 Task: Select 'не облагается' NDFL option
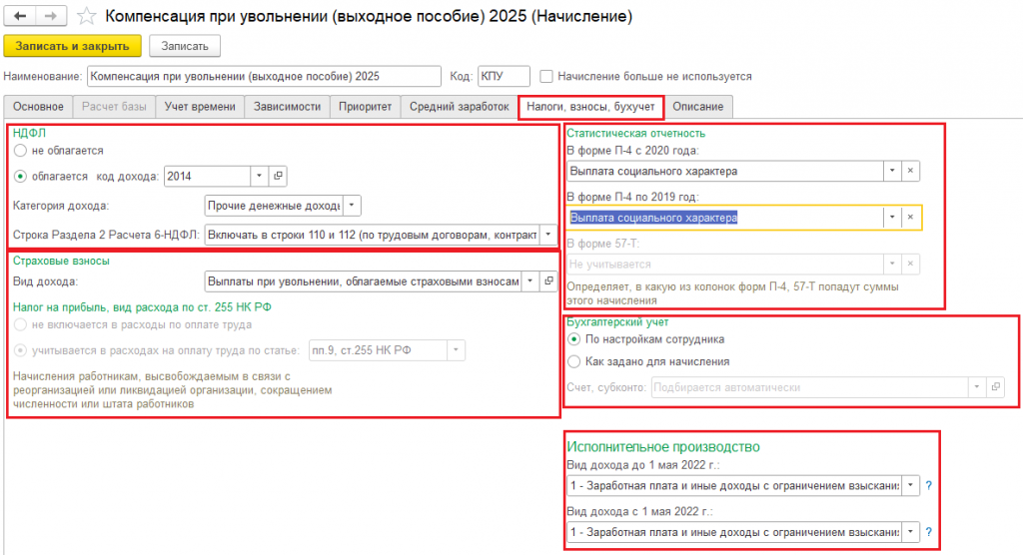tap(21, 150)
